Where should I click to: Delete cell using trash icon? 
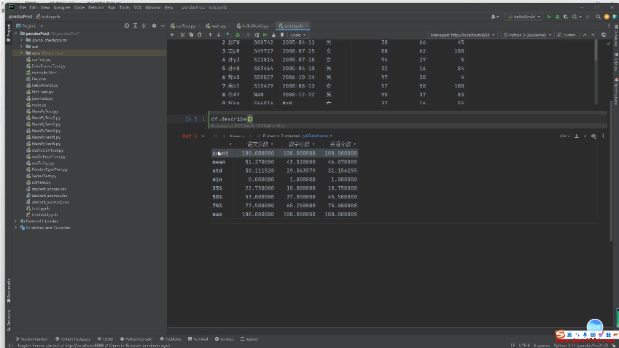coord(282,35)
